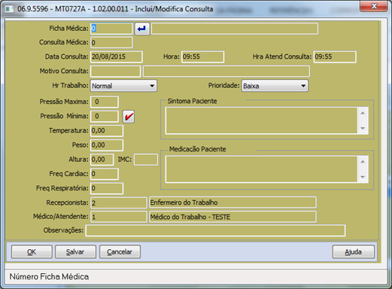
Task: Click the Motivo Consulta description field
Action: (x=226, y=71)
